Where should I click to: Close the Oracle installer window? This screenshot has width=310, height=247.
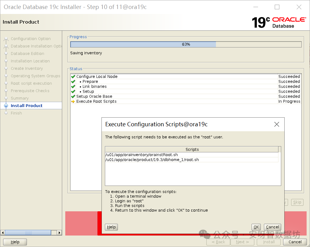click(299, 7)
